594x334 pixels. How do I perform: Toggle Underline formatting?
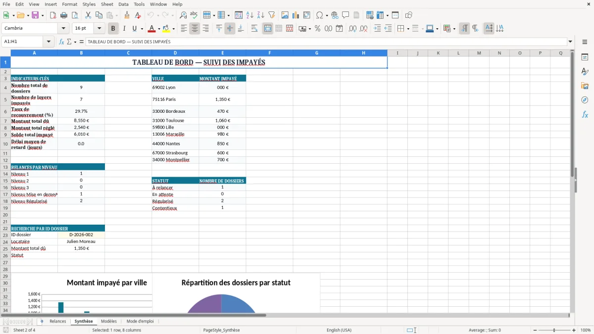tap(135, 29)
